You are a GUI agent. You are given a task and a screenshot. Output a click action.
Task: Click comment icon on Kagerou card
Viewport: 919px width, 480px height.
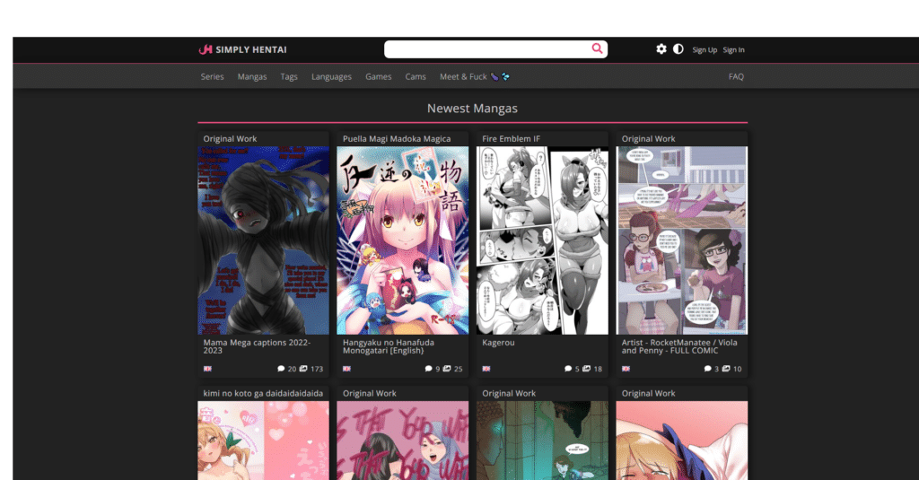tap(568, 369)
